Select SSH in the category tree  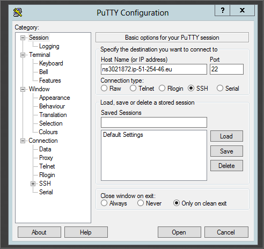click(x=45, y=184)
